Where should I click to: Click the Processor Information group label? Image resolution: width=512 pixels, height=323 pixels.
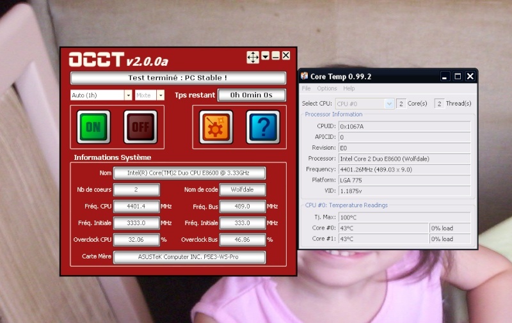click(x=333, y=114)
